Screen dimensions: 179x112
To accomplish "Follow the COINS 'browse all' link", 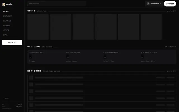I will (171, 11).
